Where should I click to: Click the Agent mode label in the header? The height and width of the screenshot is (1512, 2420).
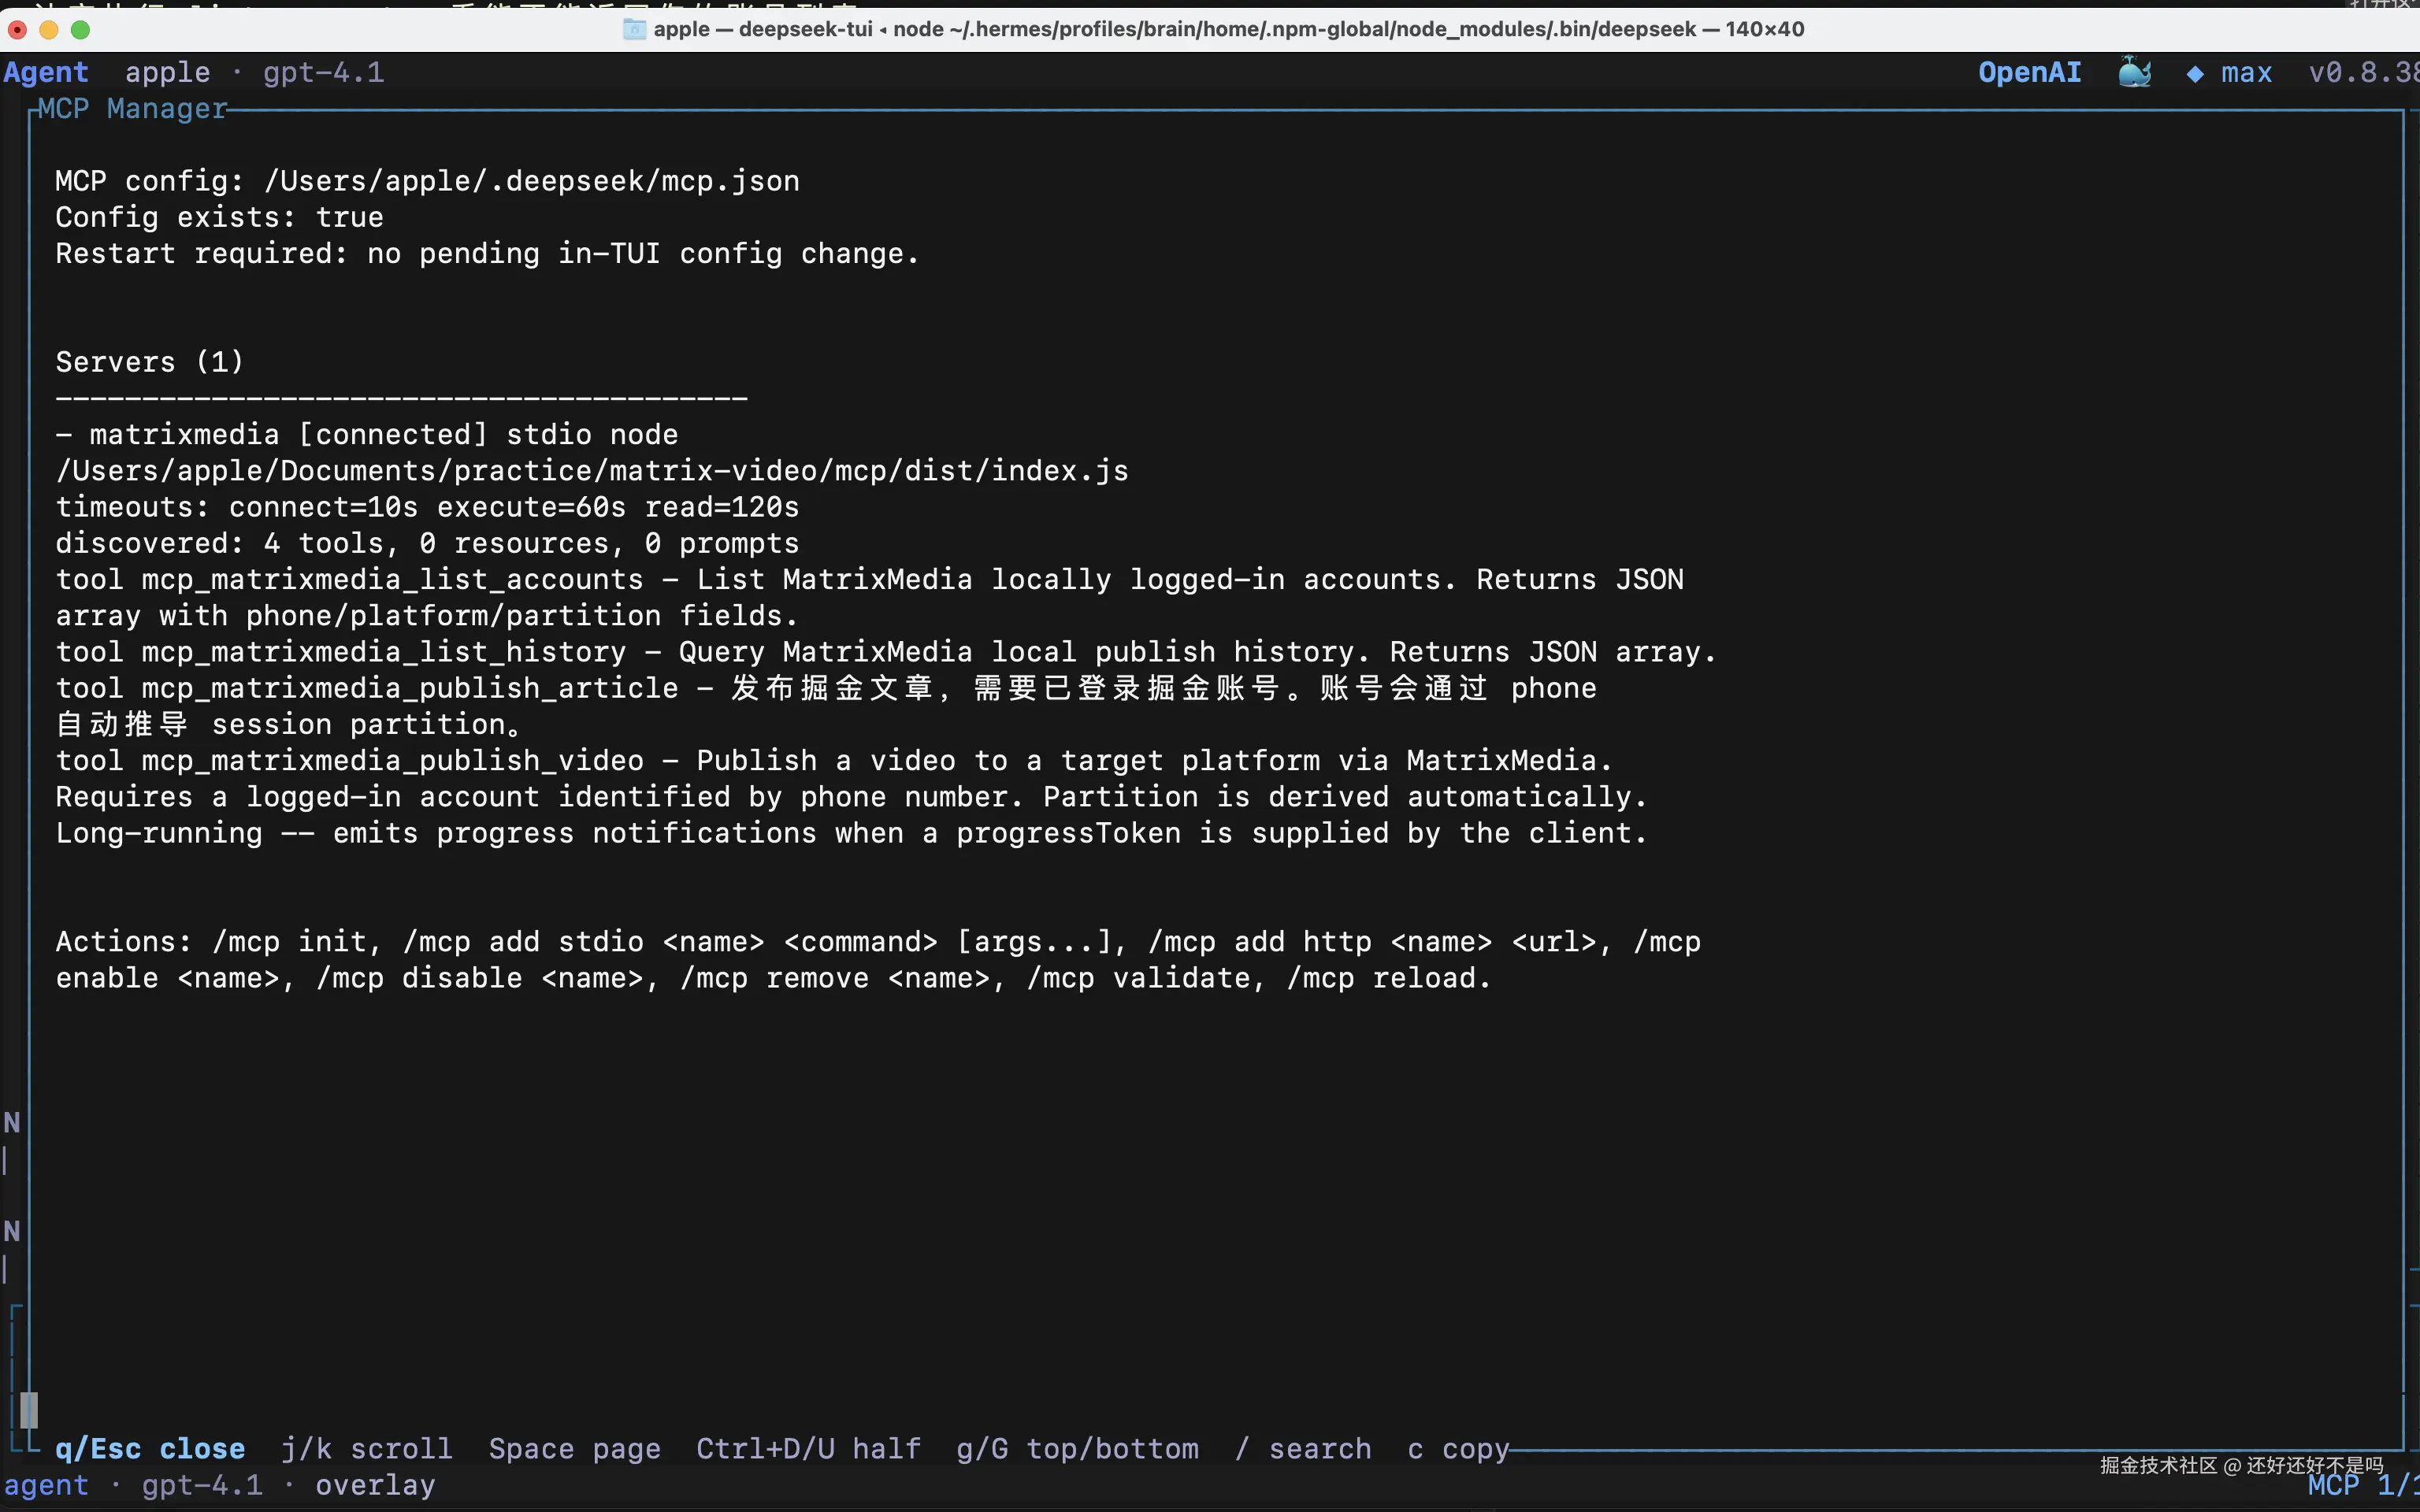pyautogui.click(x=46, y=73)
